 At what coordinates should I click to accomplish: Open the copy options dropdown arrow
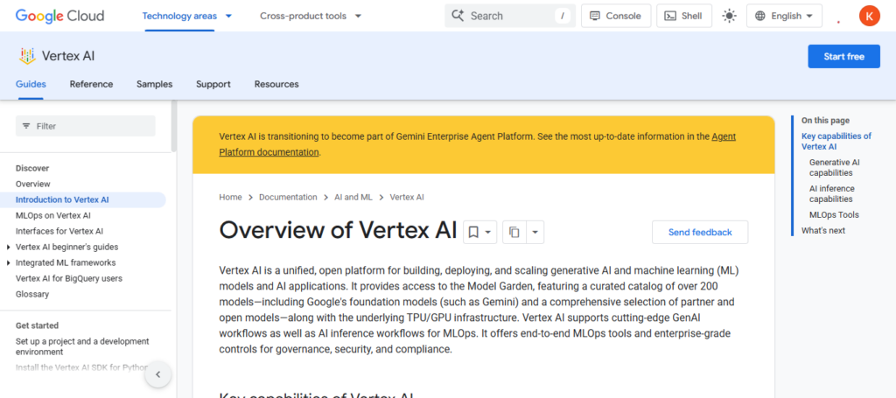coord(535,233)
